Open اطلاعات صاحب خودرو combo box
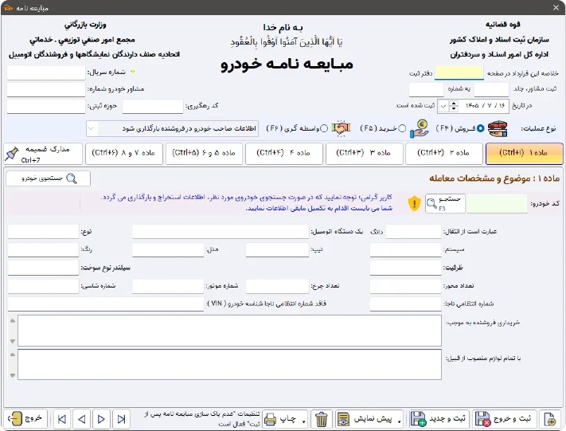566x431 pixels. [x=172, y=128]
